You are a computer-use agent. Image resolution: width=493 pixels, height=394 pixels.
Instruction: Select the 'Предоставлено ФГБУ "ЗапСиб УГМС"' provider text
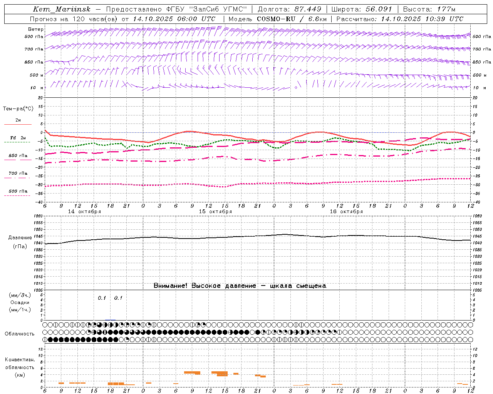[176, 9]
